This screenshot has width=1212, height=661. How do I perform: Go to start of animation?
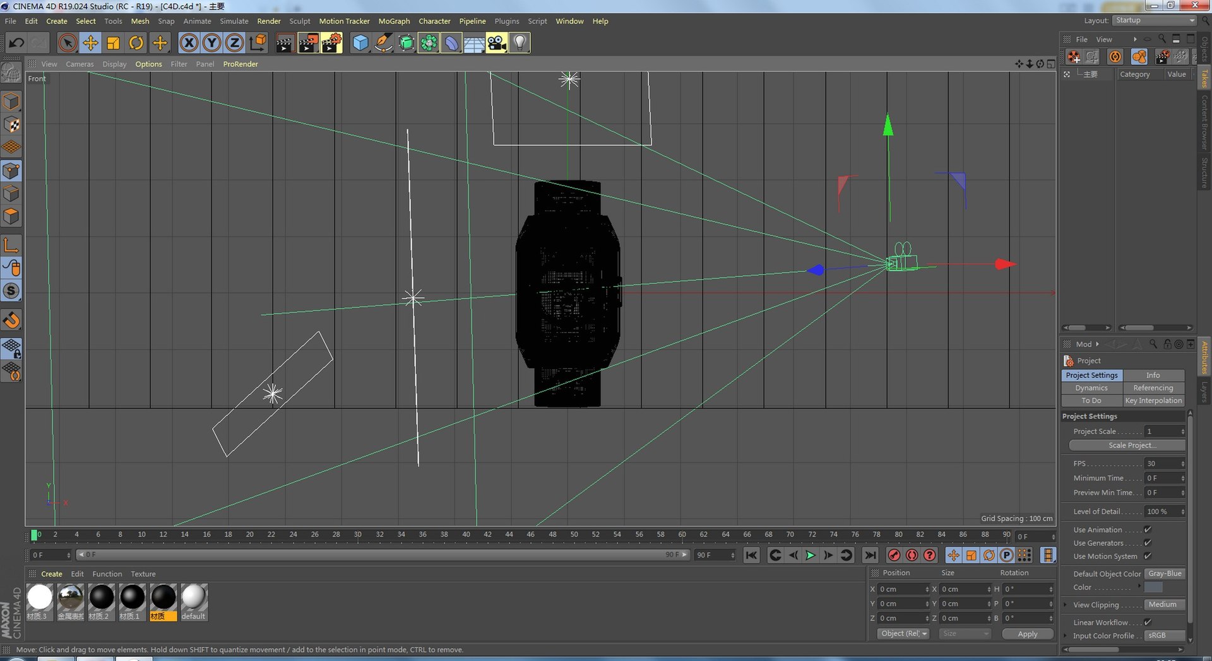click(751, 555)
